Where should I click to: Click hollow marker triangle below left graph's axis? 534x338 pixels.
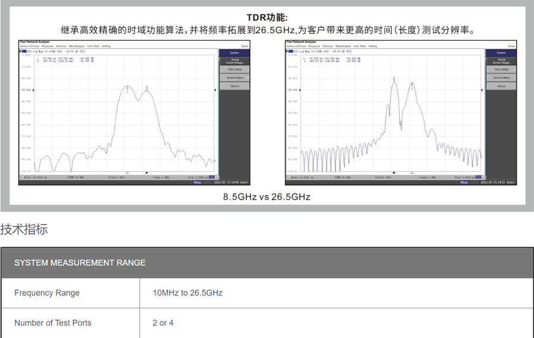(x=127, y=173)
